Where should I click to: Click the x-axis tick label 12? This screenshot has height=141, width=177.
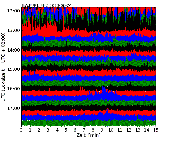coord(129,130)
